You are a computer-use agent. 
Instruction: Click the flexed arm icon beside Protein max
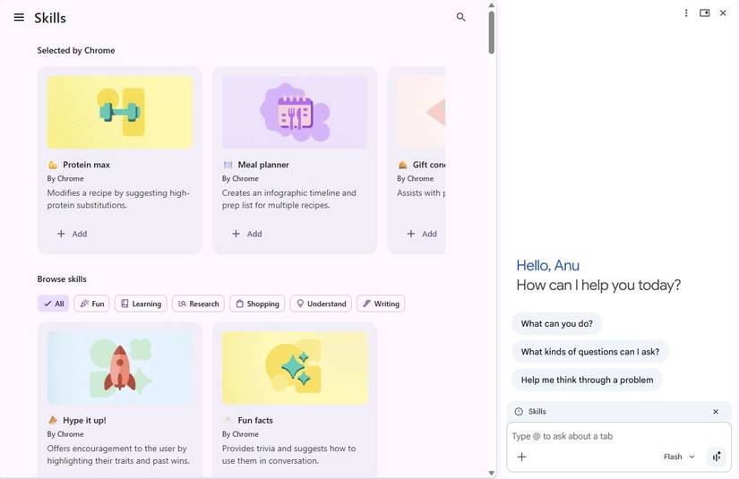pyautogui.click(x=53, y=165)
